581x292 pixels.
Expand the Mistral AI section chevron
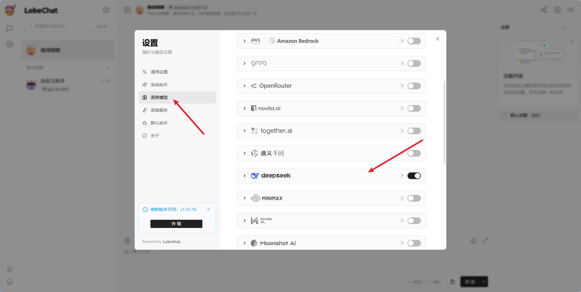[x=245, y=221]
